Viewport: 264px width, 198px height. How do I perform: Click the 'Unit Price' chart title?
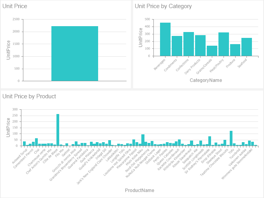coord(15,6)
